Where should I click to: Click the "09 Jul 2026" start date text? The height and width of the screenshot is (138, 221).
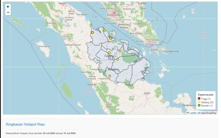[x=49, y=133]
